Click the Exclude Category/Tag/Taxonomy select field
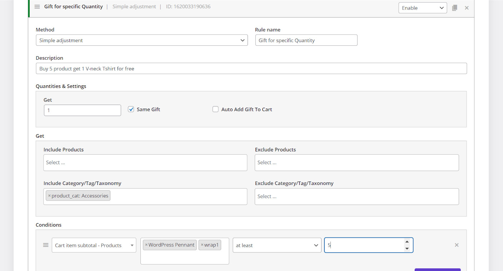 coord(356,196)
